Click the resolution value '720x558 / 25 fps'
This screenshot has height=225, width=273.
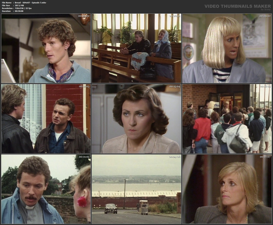coord(23,8)
